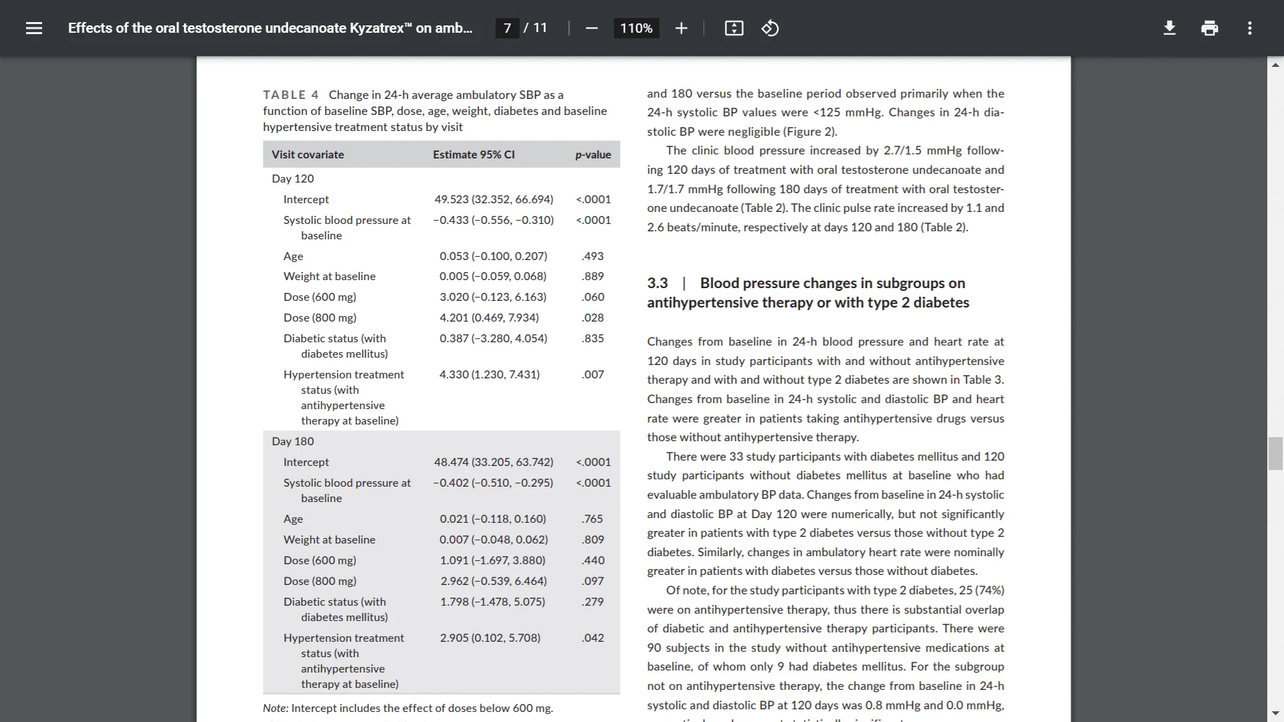
Task: Click the scroll down arrow
Action: tap(1275, 713)
